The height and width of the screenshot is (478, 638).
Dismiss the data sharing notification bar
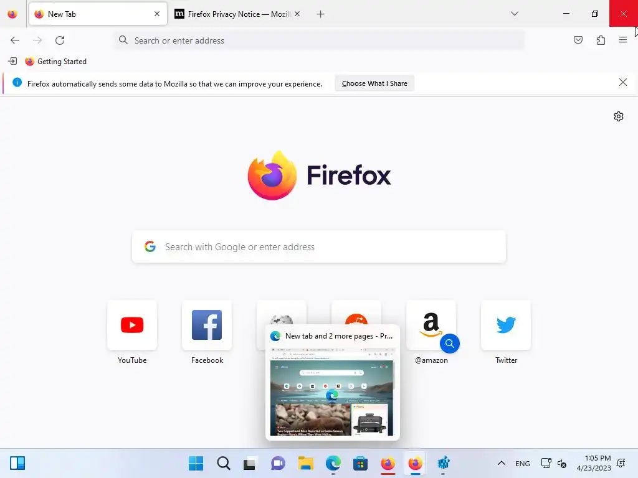pos(622,83)
